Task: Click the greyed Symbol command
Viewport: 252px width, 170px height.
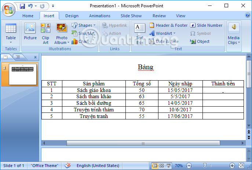Action: click(200, 33)
